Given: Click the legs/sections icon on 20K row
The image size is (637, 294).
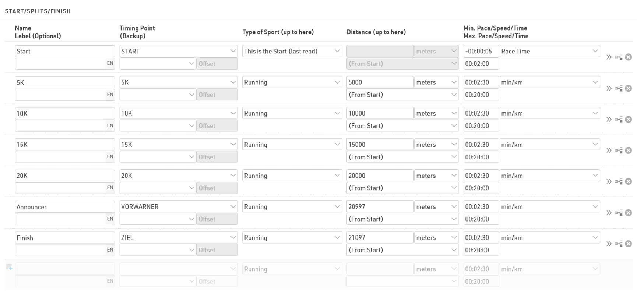Looking at the screenshot, I should click(x=619, y=181).
